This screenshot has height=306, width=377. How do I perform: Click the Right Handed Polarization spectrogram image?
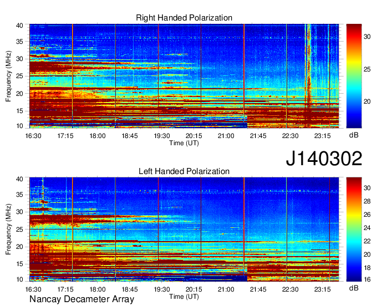click(x=184, y=76)
